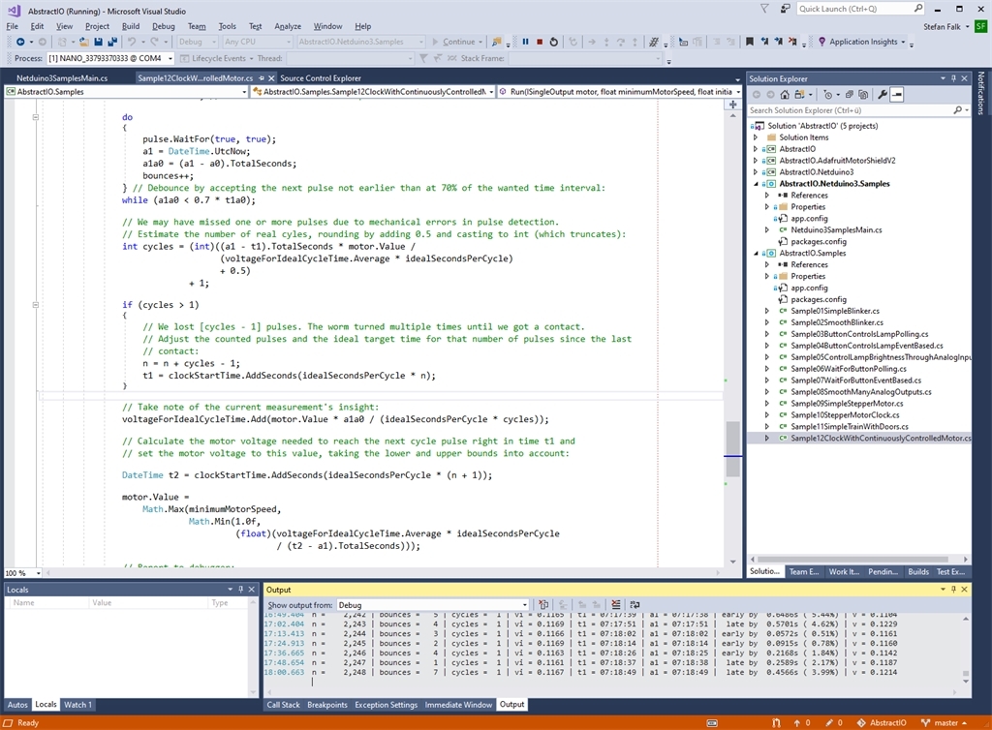Open the Run method member dropdown

tap(619, 92)
